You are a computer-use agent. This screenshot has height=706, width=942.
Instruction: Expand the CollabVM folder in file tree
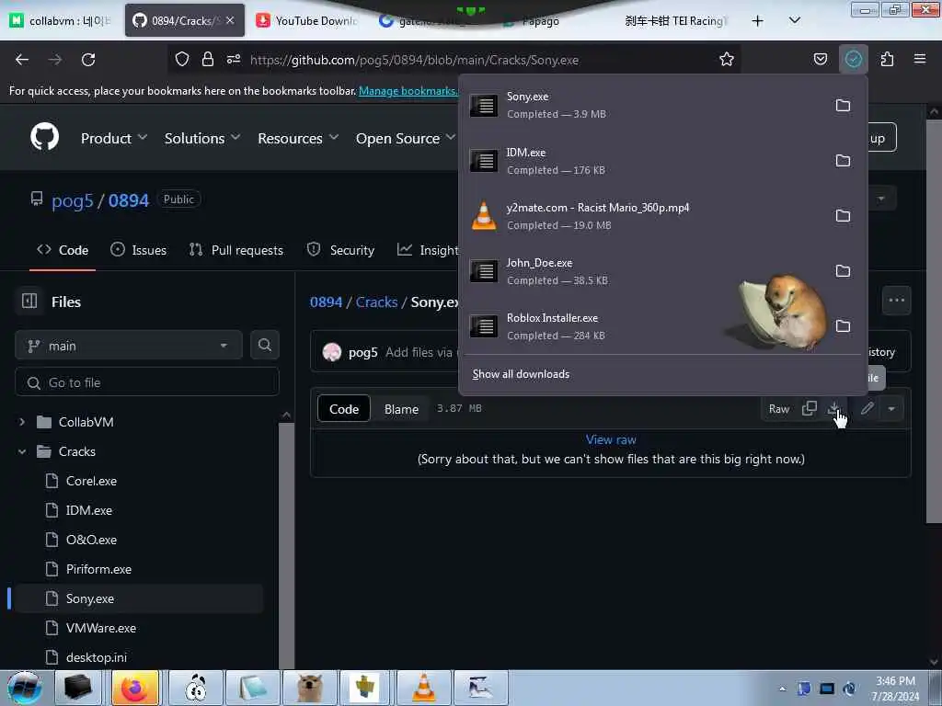click(x=22, y=422)
